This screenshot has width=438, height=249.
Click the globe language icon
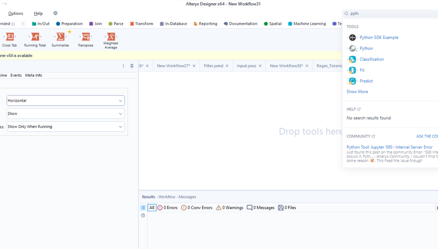point(55,13)
